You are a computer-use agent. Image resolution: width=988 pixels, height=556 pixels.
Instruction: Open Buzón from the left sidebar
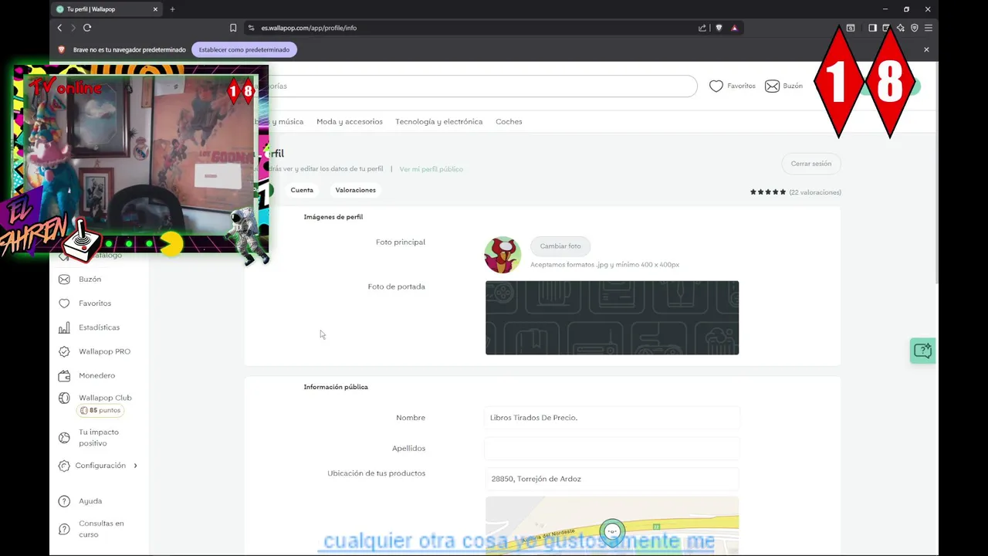pyautogui.click(x=90, y=279)
